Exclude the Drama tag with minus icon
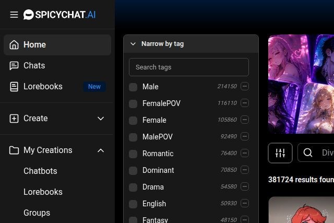 tap(245, 186)
